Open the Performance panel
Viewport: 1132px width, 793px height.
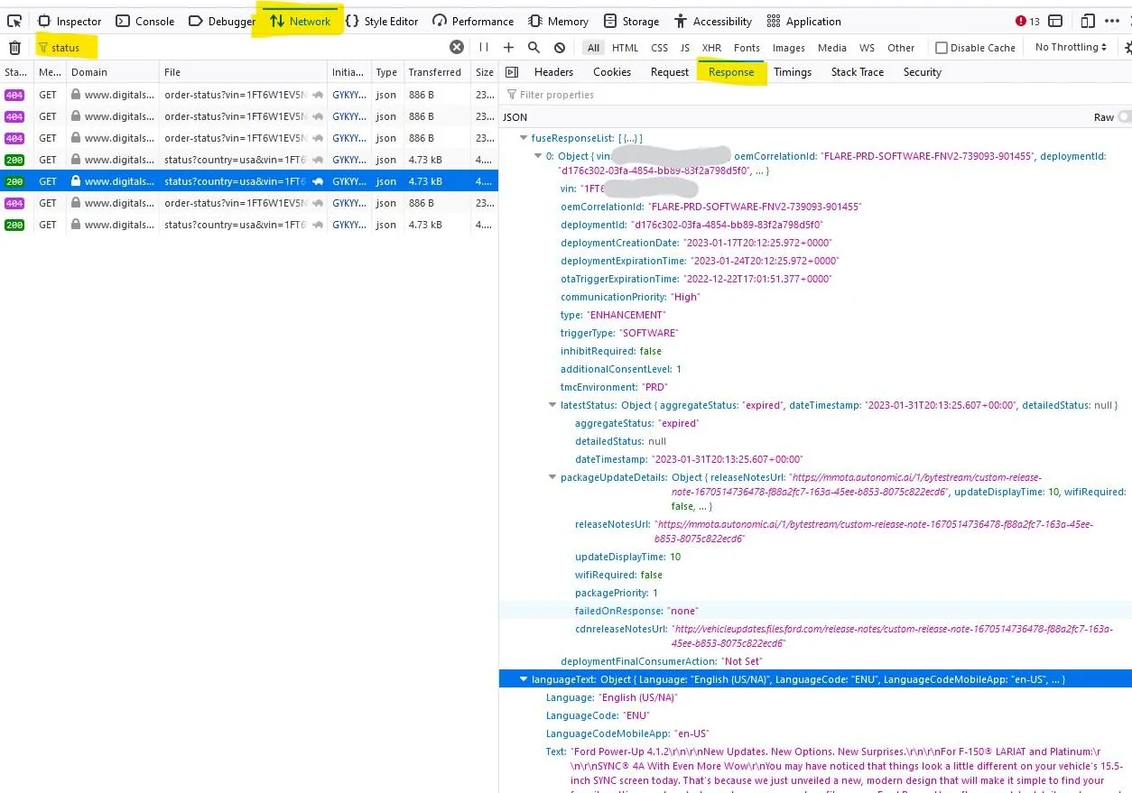[473, 21]
